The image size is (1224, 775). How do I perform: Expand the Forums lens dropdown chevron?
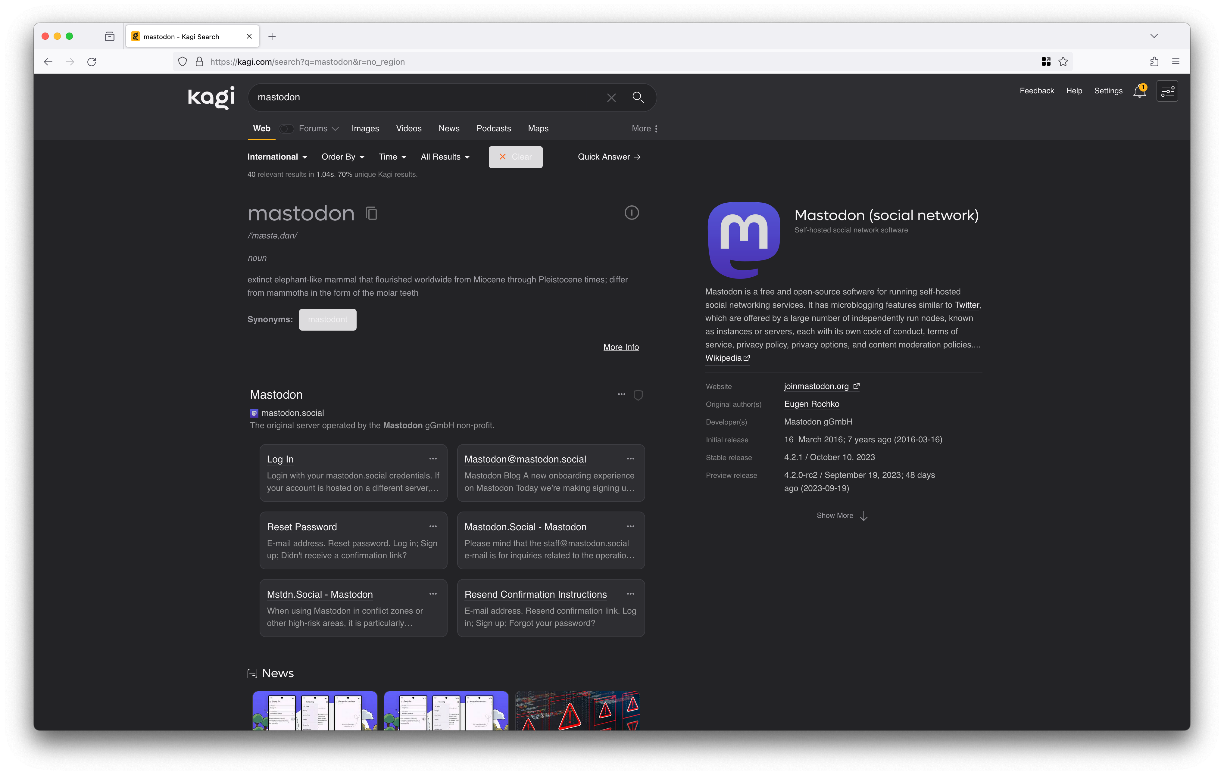[335, 129]
